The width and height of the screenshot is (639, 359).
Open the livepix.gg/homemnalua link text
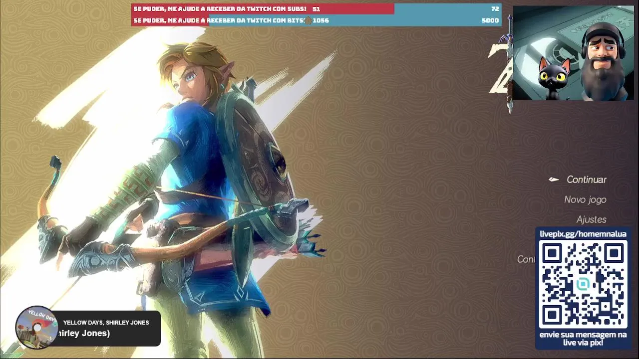pos(583,234)
